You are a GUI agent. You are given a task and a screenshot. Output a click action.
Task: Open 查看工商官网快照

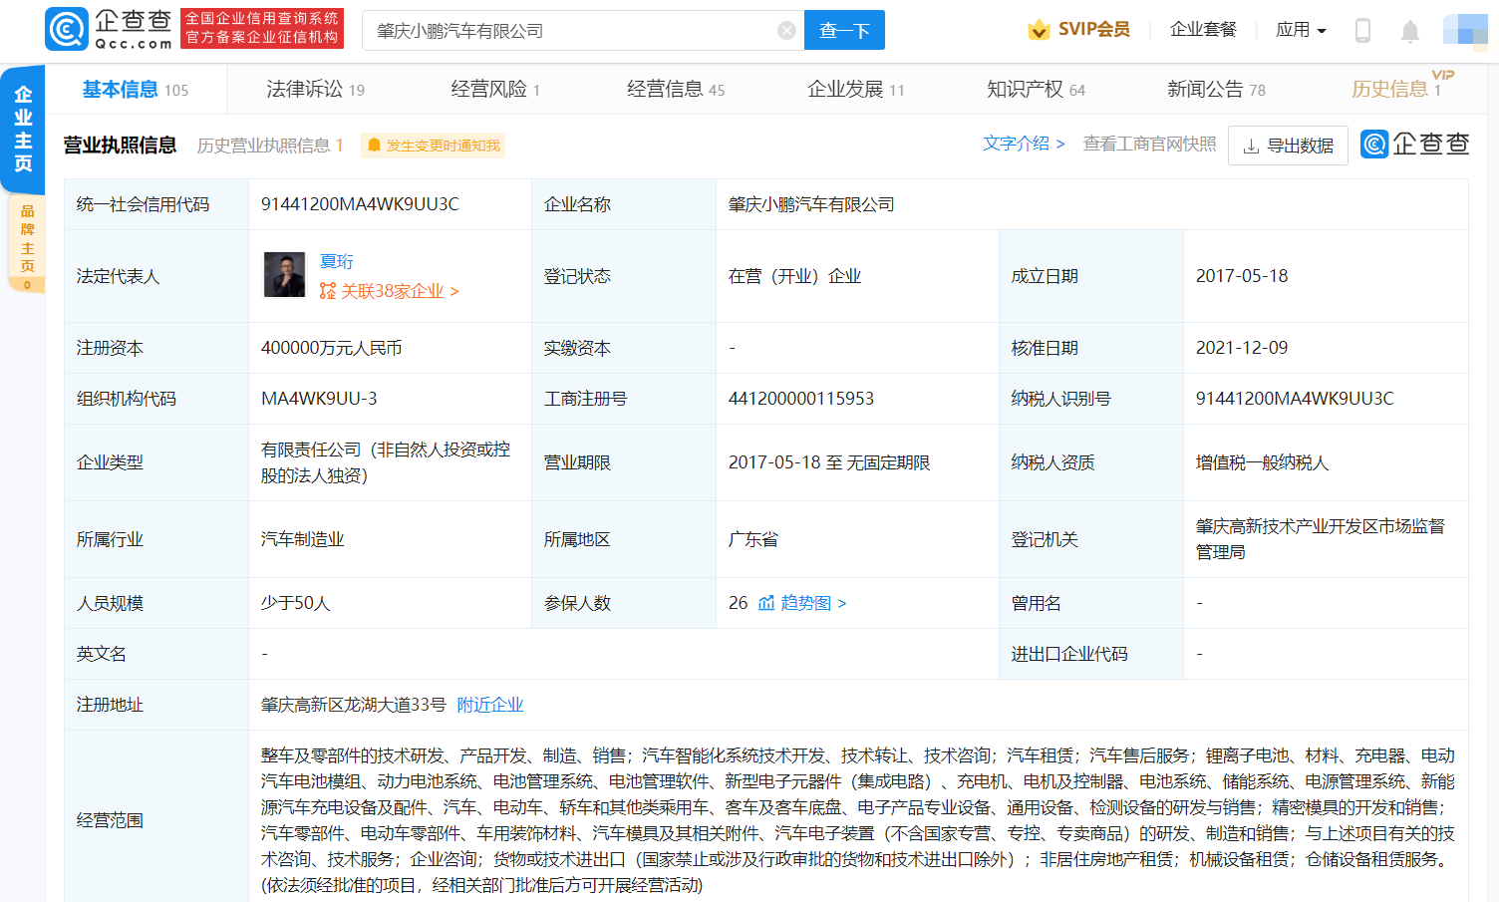(x=1149, y=144)
